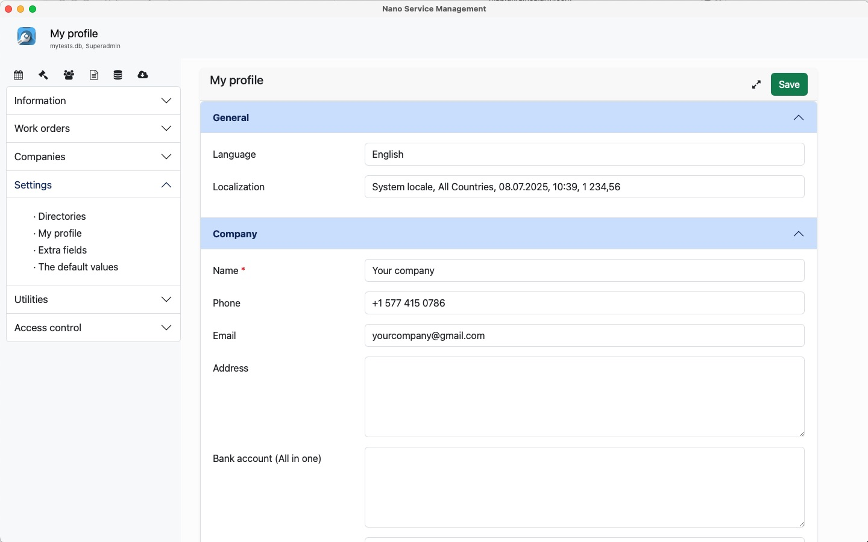The image size is (868, 542).
Task: Save the profile changes
Action: click(x=789, y=84)
